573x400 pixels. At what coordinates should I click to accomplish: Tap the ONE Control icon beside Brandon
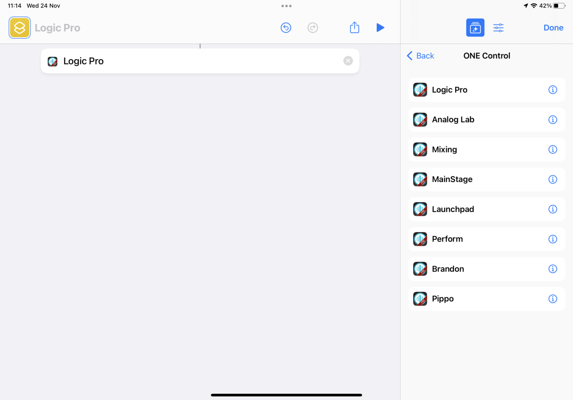click(420, 269)
